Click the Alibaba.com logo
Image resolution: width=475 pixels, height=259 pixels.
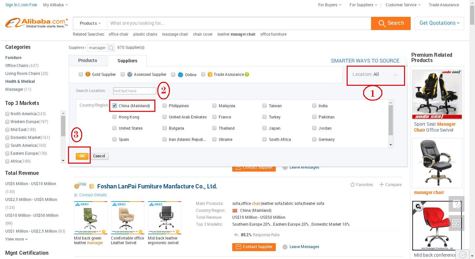pyautogui.click(x=37, y=23)
